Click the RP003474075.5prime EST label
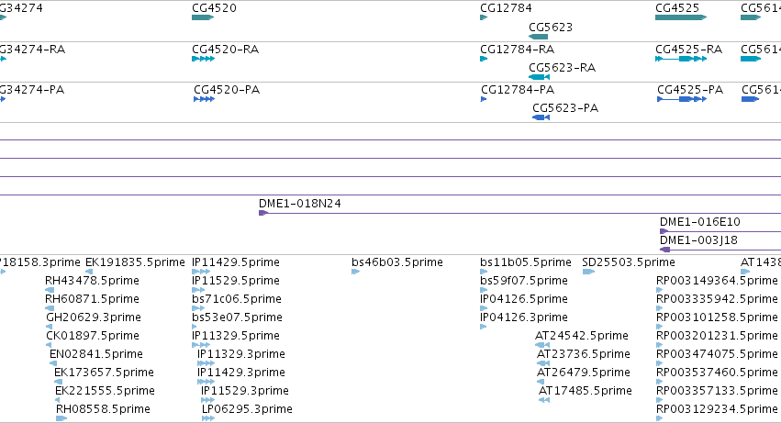Image resolution: width=781 pixels, height=423 pixels. coord(718,354)
